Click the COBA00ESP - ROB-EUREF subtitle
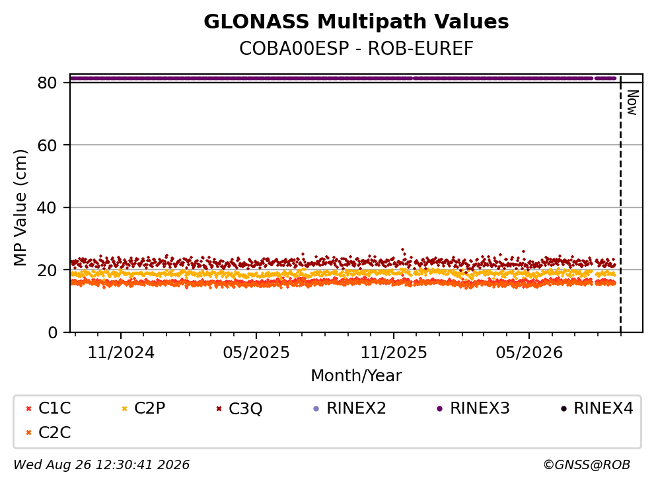This screenshot has width=656, height=485. click(x=356, y=48)
